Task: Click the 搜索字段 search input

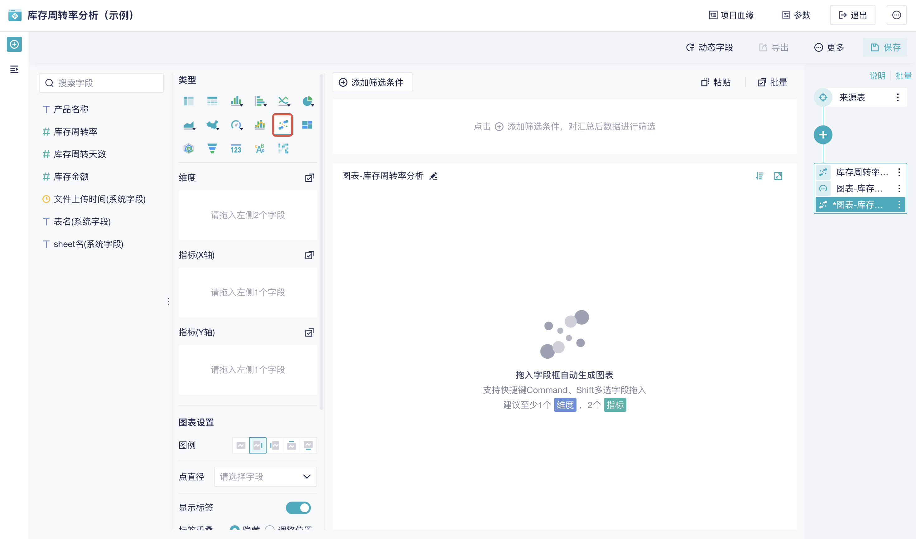Action: point(101,83)
